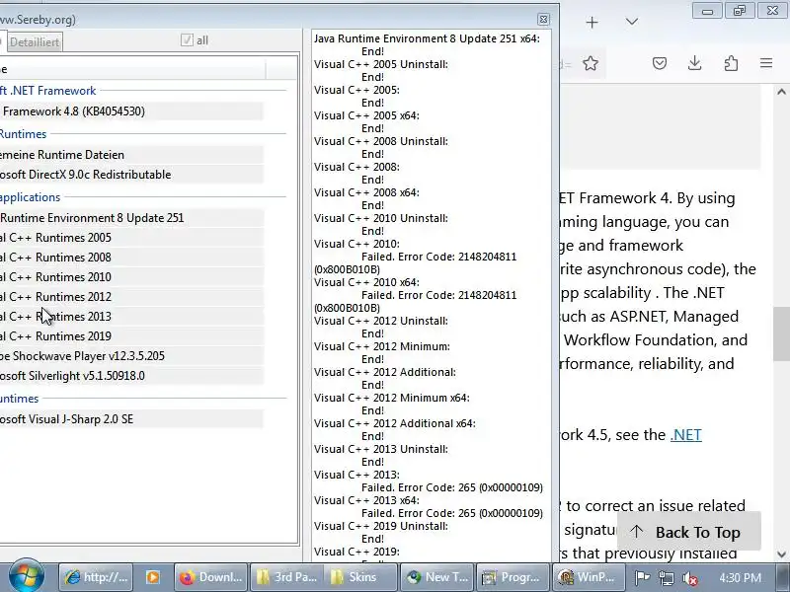This screenshot has width=790, height=592.
Task: Select DirectX 9.0c Redistributable row
Action: (131, 175)
